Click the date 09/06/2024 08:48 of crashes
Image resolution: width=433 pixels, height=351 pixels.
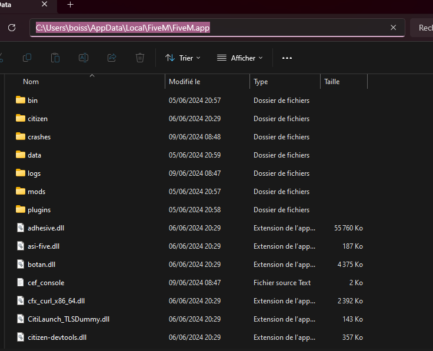point(195,137)
